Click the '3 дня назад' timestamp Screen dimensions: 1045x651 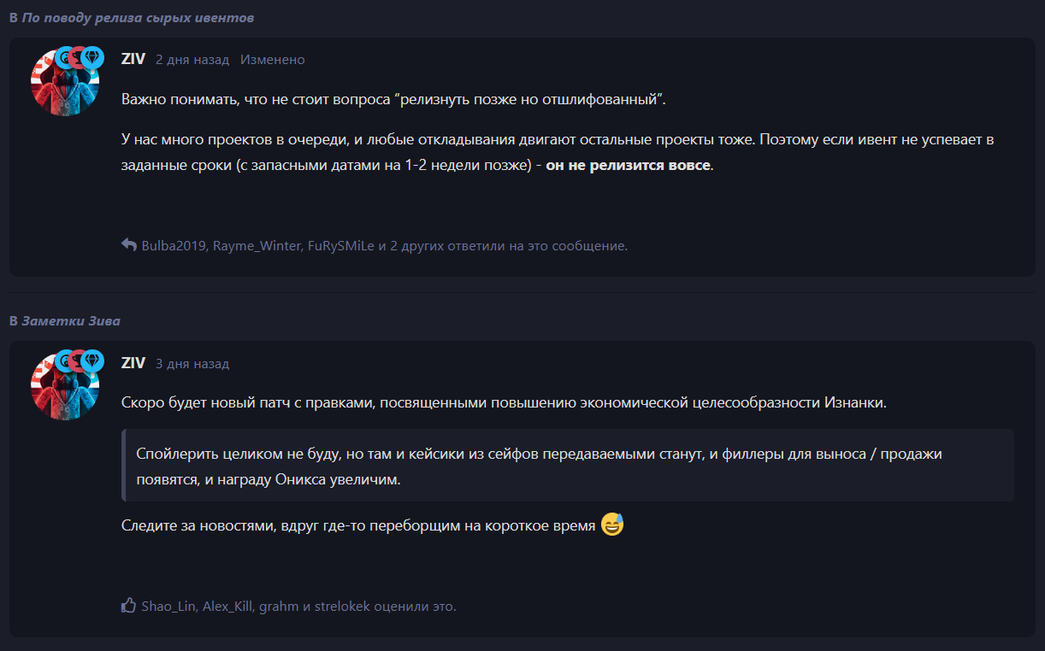point(192,363)
